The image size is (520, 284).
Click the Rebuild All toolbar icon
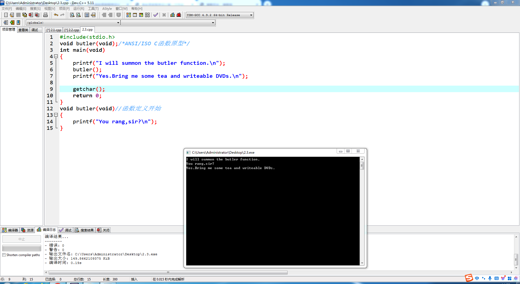point(147,15)
